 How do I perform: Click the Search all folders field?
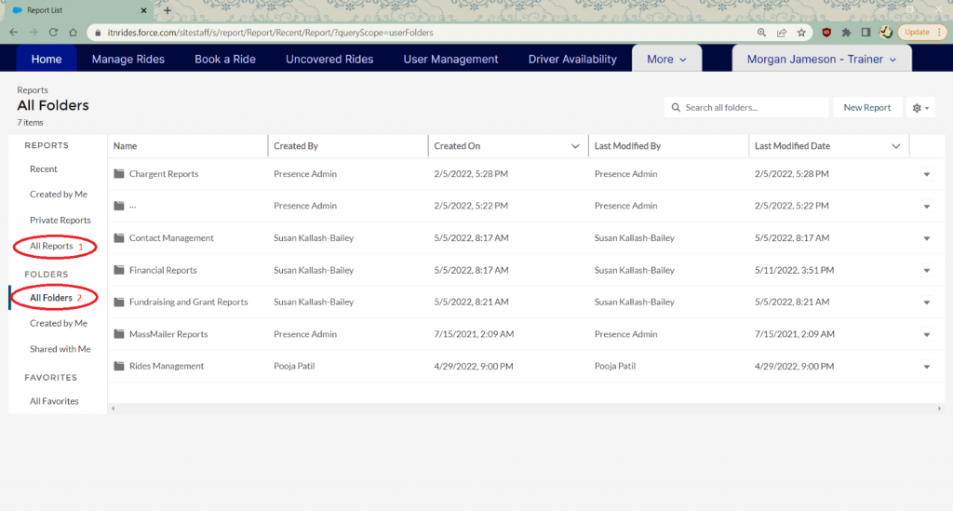pos(752,108)
